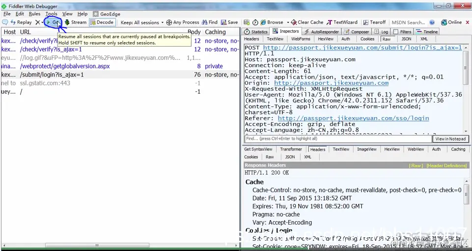Switch to the AutoResponder tab
Screen dimensions: 472x251
point(322,31)
